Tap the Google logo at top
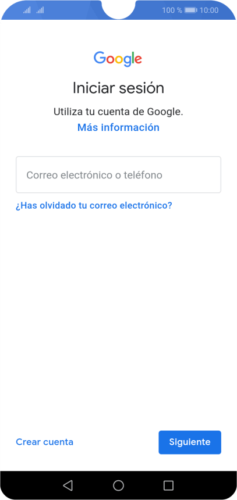Image resolution: width=237 pixels, height=500 pixels. (x=118, y=59)
